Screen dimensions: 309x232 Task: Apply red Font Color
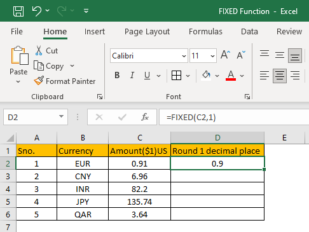231,76
